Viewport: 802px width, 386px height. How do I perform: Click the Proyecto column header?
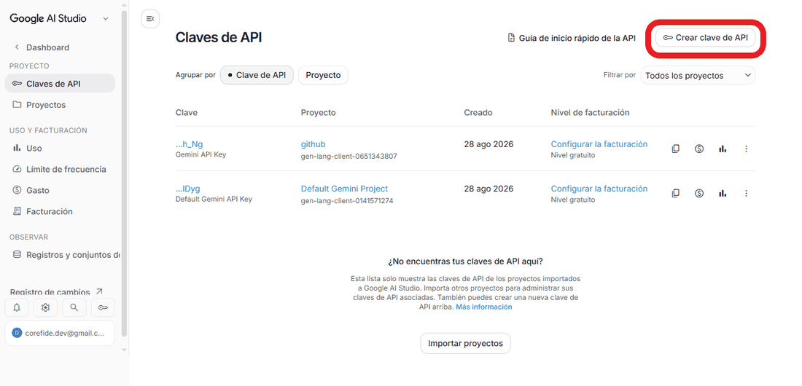pos(318,112)
